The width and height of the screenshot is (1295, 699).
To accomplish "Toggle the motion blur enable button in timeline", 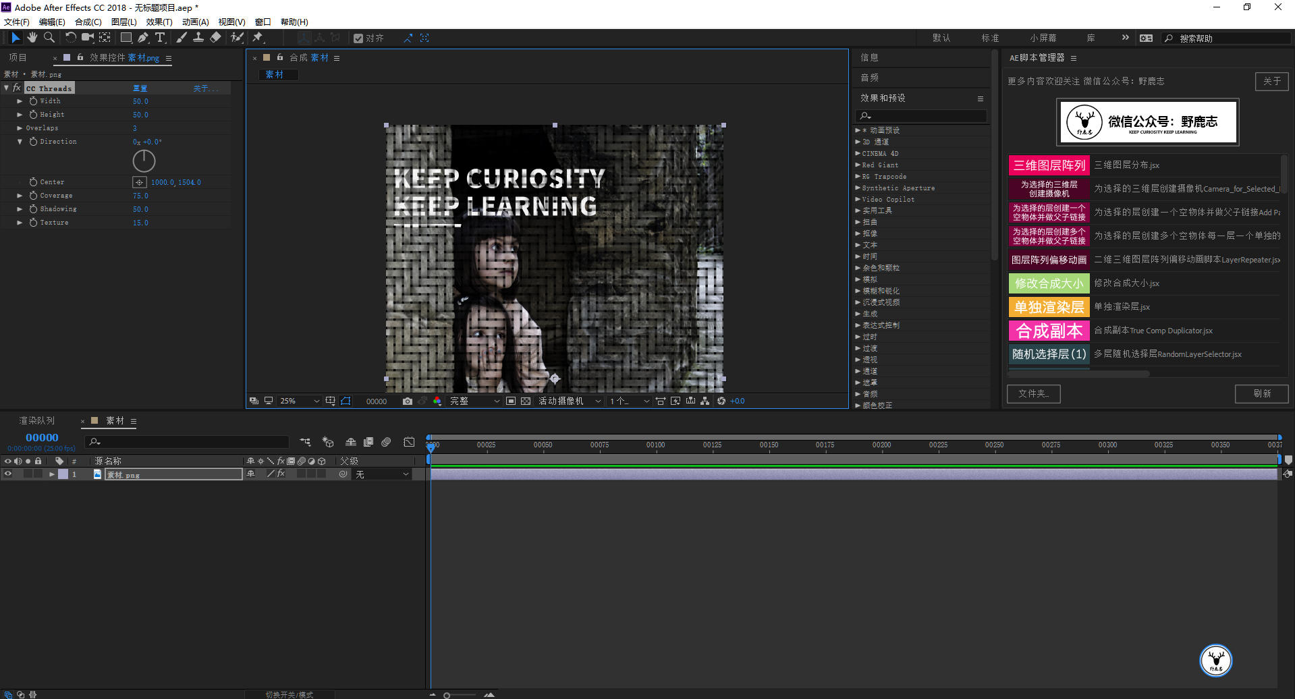I will [386, 442].
